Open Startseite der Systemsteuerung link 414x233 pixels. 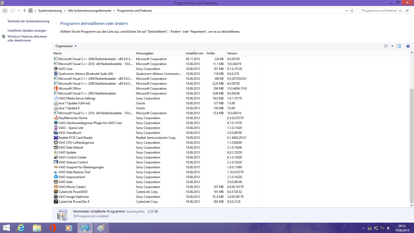click(28, 21)
